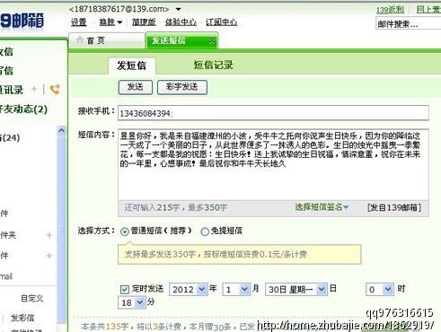441x332 pixels.
Task: Open the 139近利 link at top right
Action: pos(390,10)
